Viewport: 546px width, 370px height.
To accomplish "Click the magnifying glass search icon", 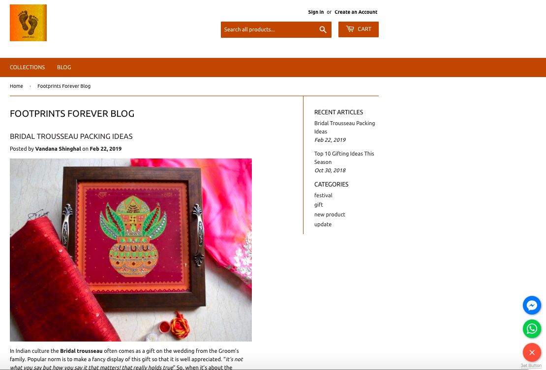I will 323,29.
